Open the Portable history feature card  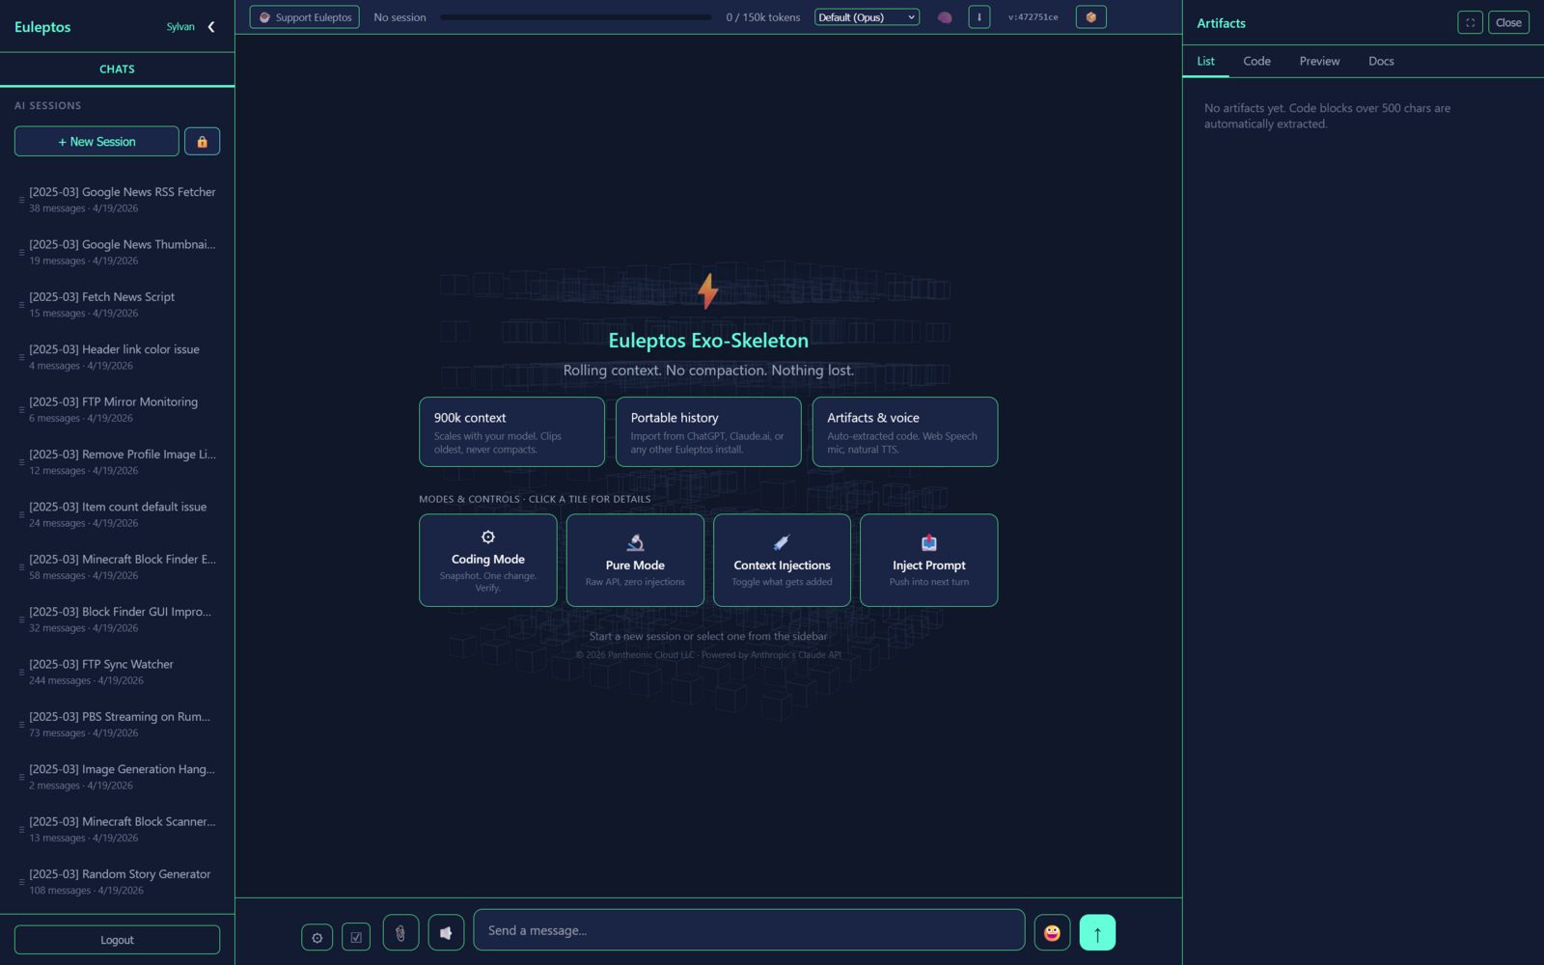708,432
